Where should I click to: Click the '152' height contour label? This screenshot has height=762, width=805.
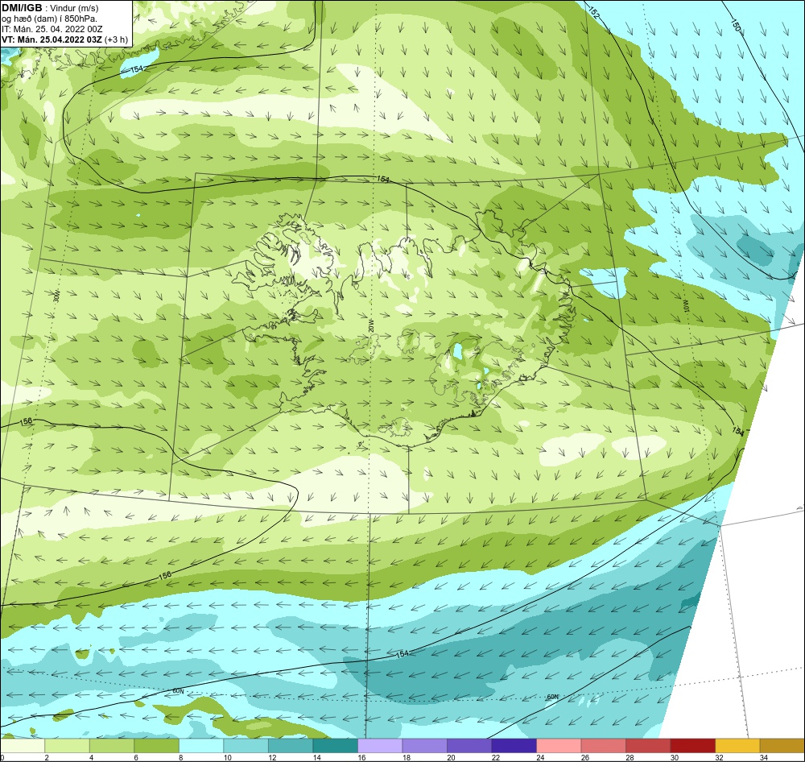click(593, 13)
